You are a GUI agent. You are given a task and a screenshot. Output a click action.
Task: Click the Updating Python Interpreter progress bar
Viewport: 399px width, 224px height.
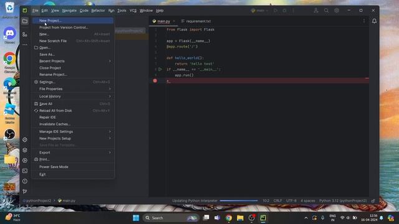238,200
